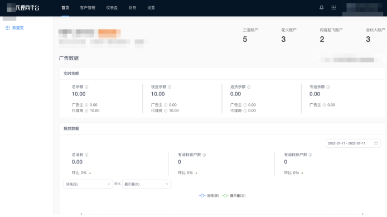The width and height of the screenshot is (387, 217).
Task: Show info tooltip for 有消耗客户数
Action: click(204, 155)
